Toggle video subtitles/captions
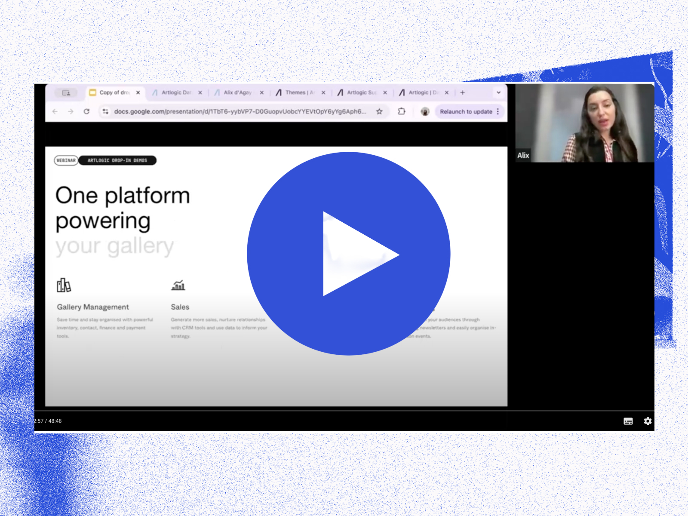 click(x=628, y=421)
